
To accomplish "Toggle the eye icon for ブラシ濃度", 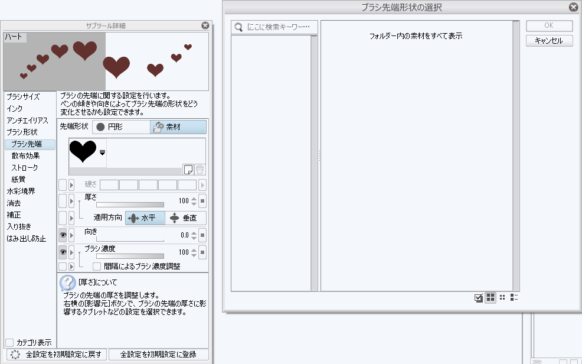I will [63, 252].
